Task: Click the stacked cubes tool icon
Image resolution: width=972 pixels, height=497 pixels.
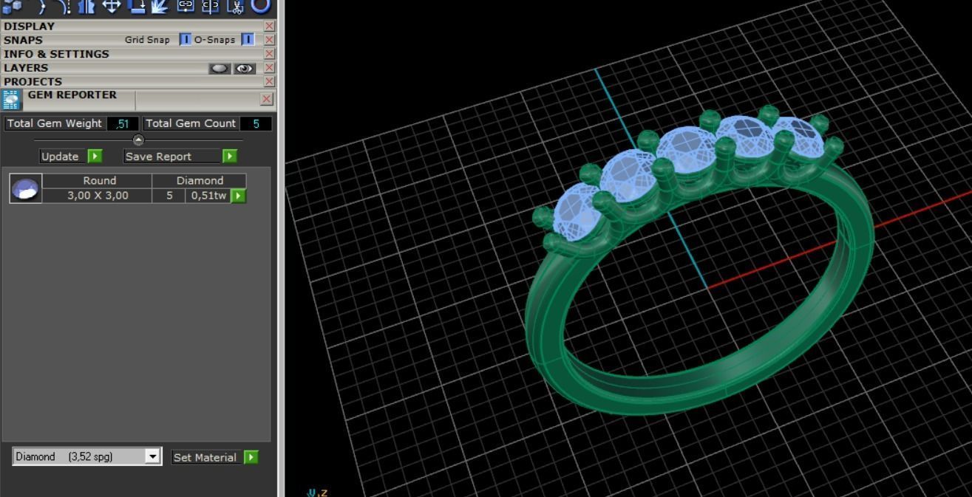Action: pyautogui.click(x=11, y=6)
